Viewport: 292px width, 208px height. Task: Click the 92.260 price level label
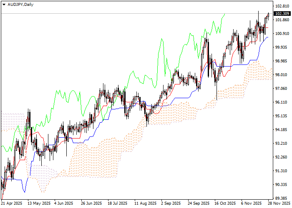click(x=282, y=157)
